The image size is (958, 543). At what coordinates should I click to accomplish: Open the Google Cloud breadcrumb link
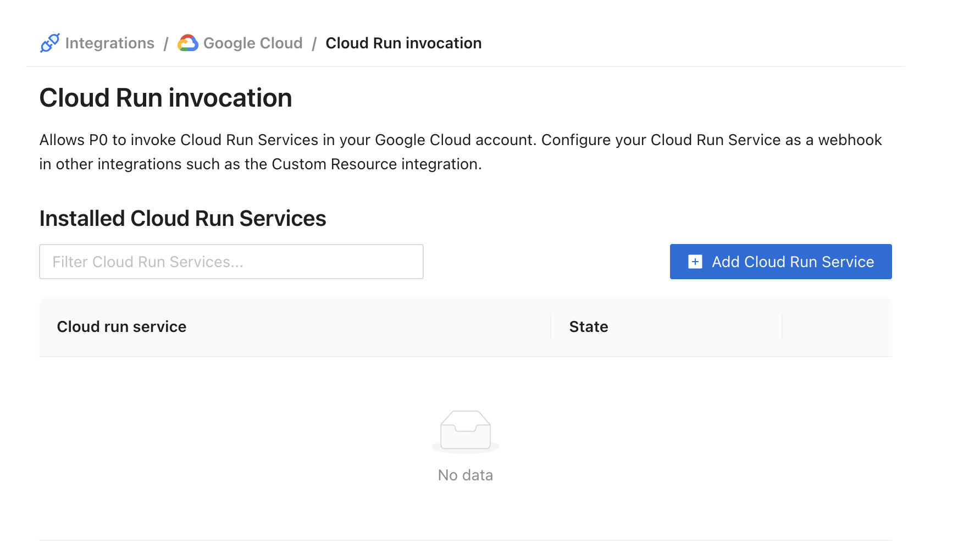click(x=252, y=43)
